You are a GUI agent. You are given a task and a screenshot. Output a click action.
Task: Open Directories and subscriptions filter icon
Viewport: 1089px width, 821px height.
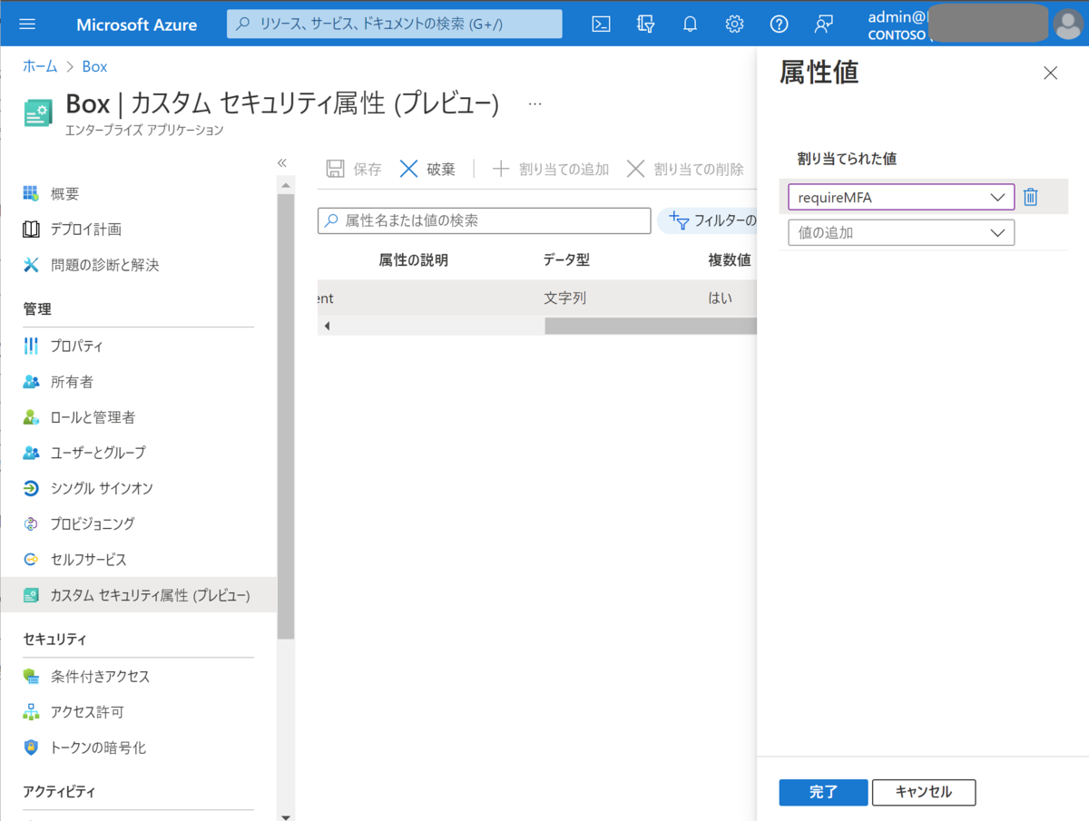coord(645,24)
